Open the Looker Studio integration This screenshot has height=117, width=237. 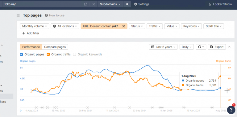click(220, 4)
